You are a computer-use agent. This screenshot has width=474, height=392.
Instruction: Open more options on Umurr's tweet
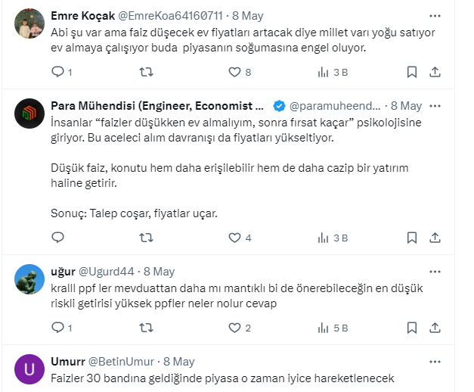click(435, 362)
